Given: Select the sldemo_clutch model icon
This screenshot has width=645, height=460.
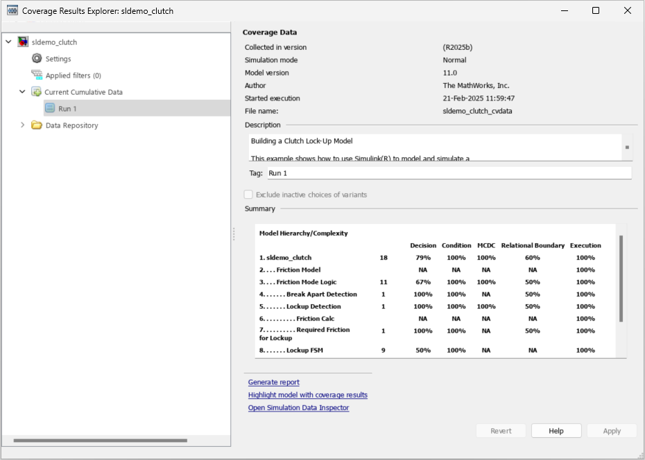Looking at the screenshot, I should (23, 42).
